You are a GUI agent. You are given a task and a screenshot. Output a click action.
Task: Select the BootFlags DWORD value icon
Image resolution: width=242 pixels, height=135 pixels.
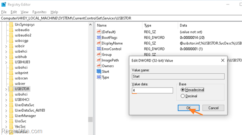[99, 37]
